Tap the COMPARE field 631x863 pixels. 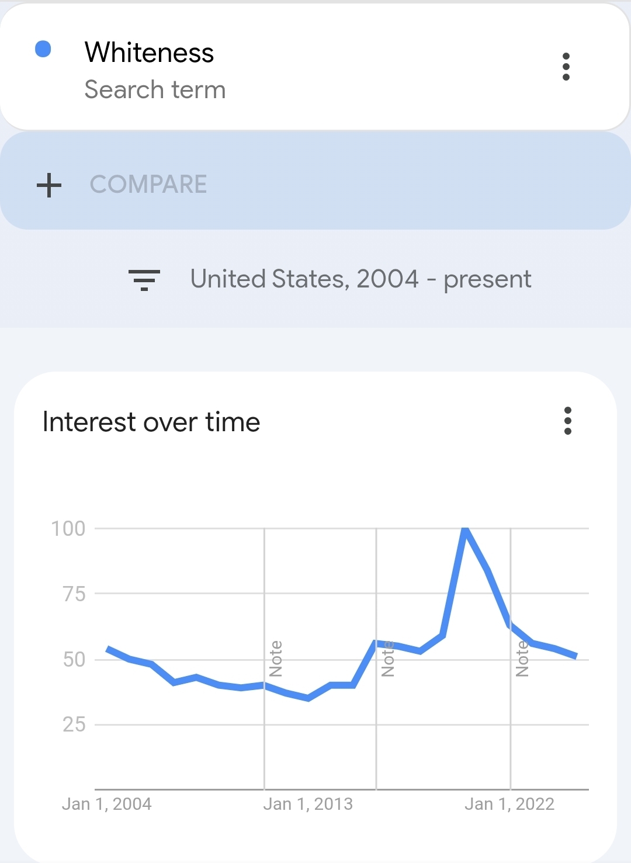[x=315, y=181]
